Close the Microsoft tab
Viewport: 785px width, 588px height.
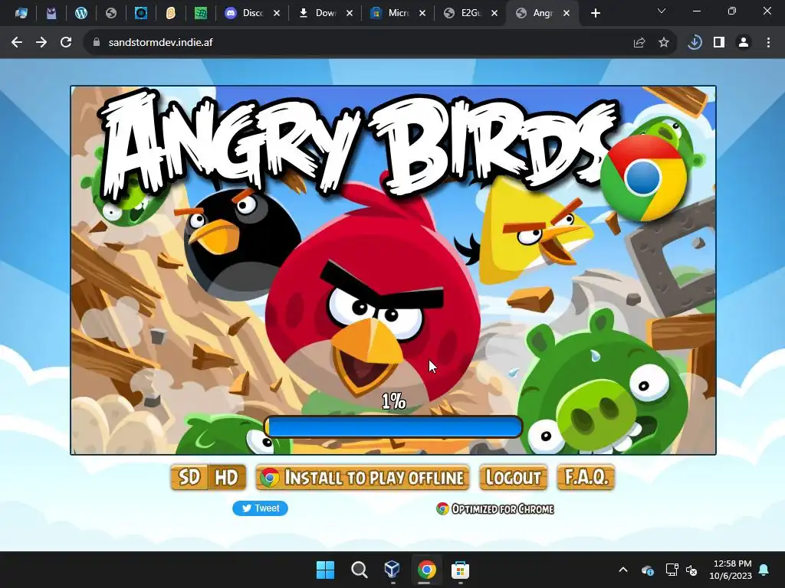[x=422, y=14]
